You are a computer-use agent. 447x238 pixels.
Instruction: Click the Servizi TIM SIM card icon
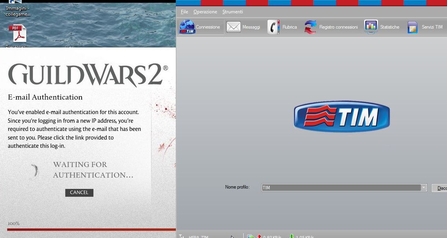point(412,27)
